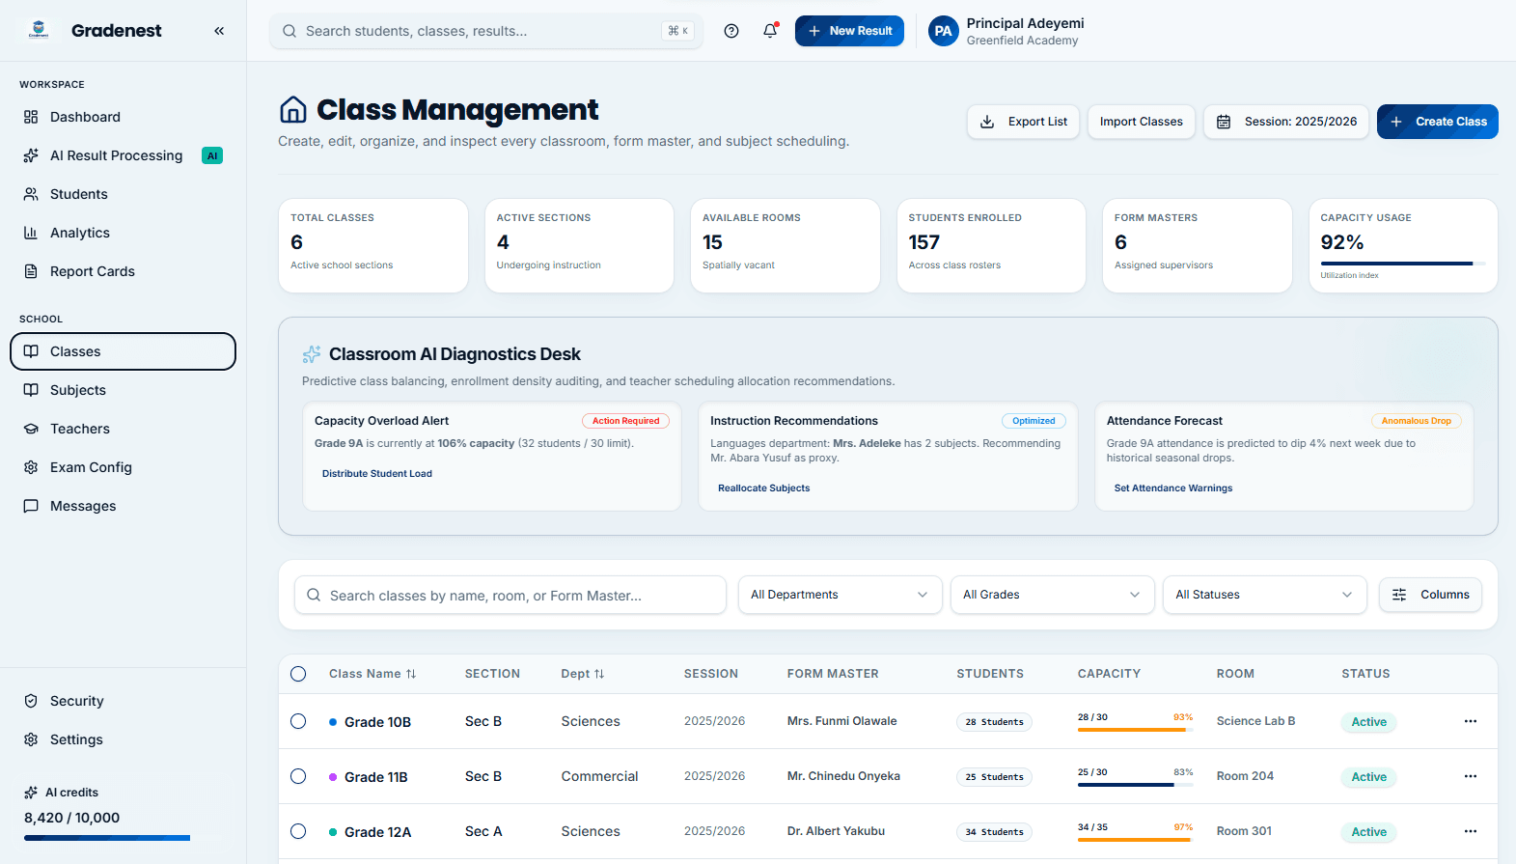
Task: Open Exam Config from sidebar
Action: pos(124,467)
